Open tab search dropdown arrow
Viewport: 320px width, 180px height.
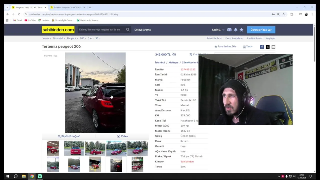pyautogui.click(x=7, y=7)
